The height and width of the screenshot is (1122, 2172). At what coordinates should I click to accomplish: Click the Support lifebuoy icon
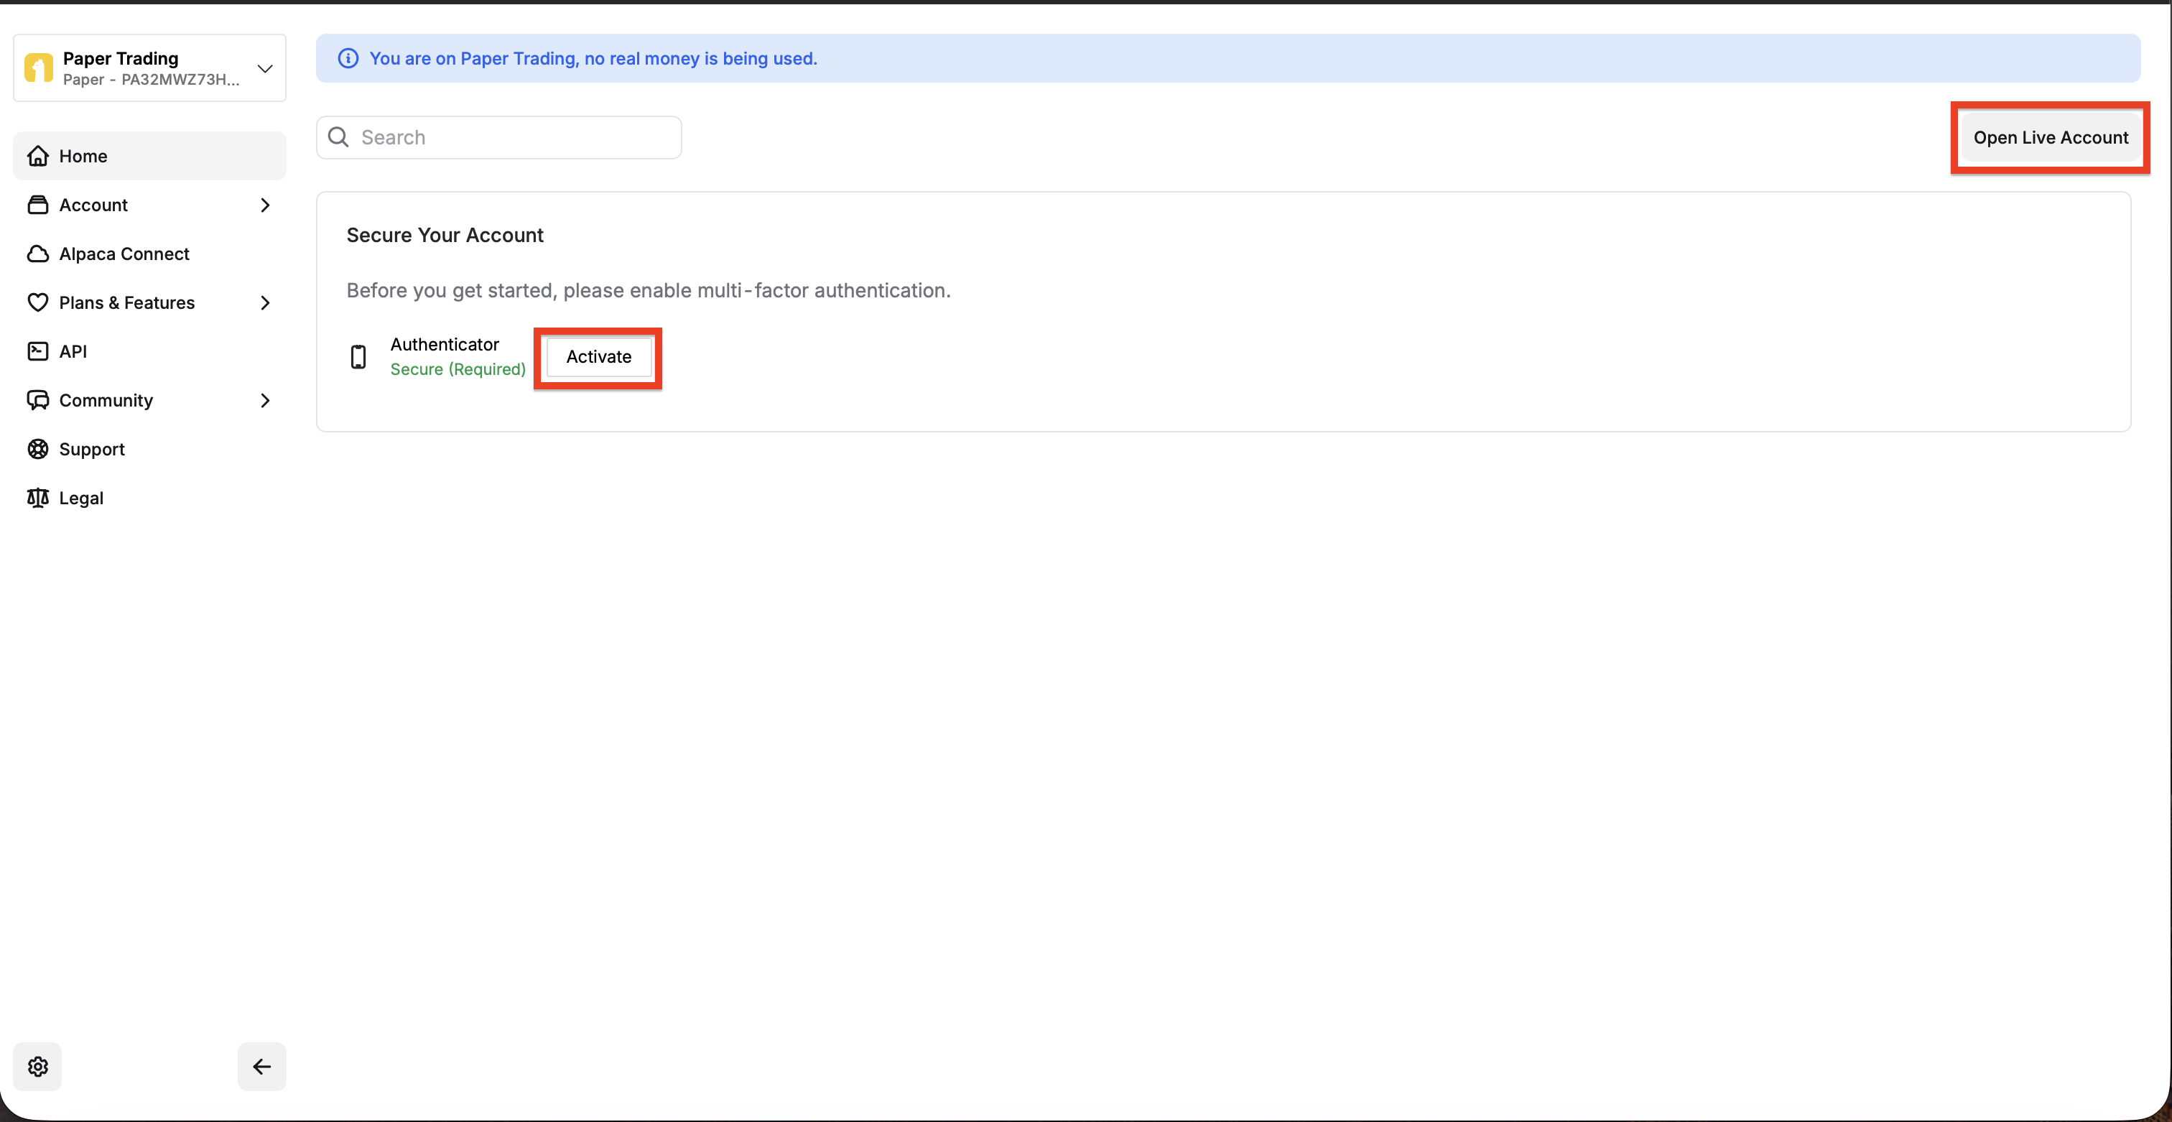[x=38, y=450]
